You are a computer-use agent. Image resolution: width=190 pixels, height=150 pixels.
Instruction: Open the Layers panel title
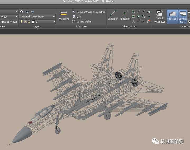point(37,26)
